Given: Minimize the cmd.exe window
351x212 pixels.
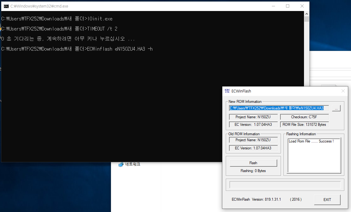Looking at the screenshot, I should pos(273,6).
